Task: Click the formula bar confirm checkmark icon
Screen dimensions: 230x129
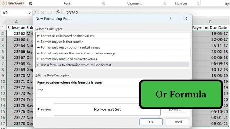Action: (x=50, y=13)
